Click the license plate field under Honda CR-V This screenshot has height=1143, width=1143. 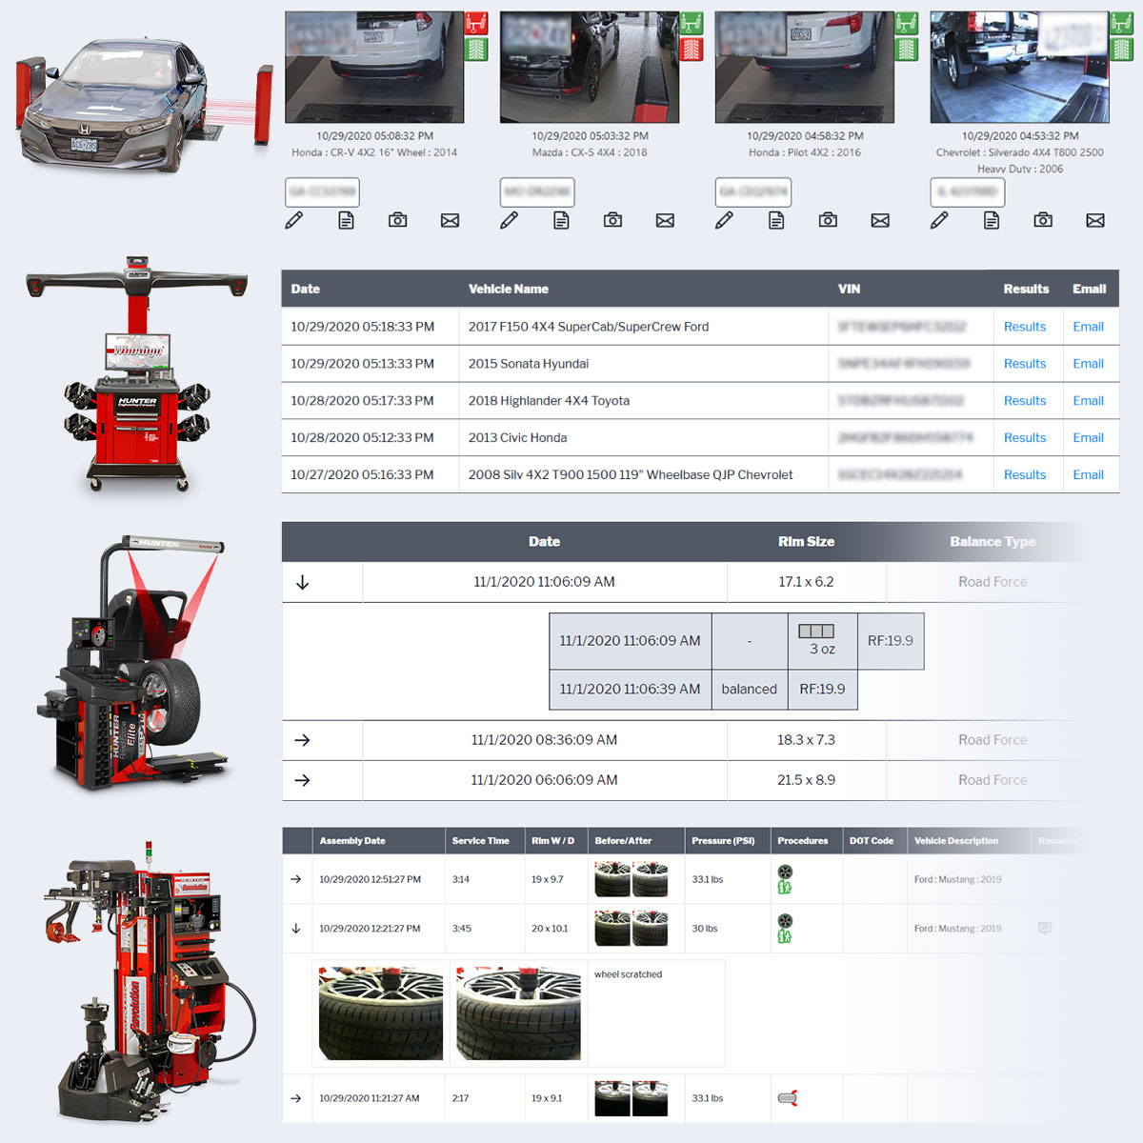click(323, 191)
